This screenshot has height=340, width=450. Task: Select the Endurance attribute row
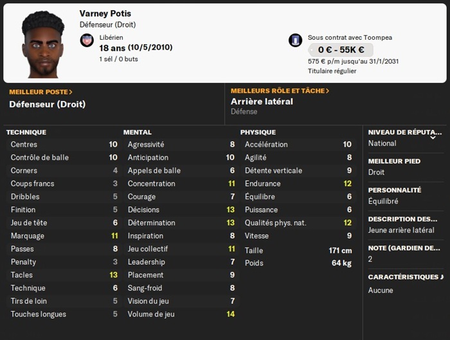(x=298, y=184)
